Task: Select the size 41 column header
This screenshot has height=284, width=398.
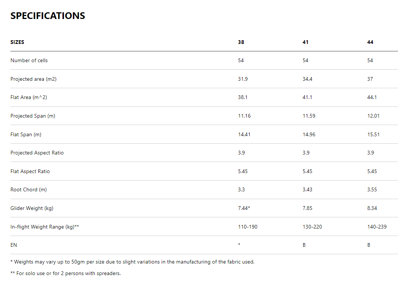Action: click(x=305, y=42)
